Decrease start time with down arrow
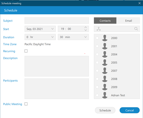 [86, 30]
